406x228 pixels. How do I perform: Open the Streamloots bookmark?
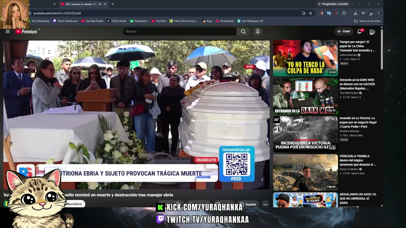pos(225,21)
